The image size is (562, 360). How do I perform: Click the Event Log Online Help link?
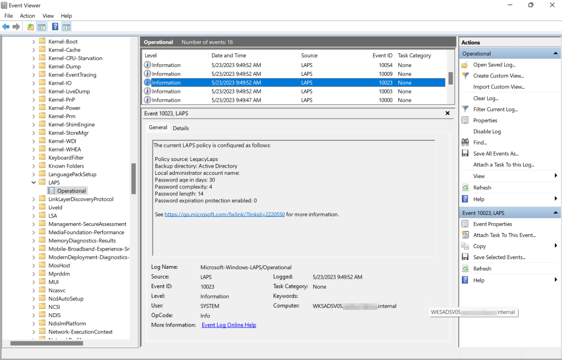[x=229, y=325]
